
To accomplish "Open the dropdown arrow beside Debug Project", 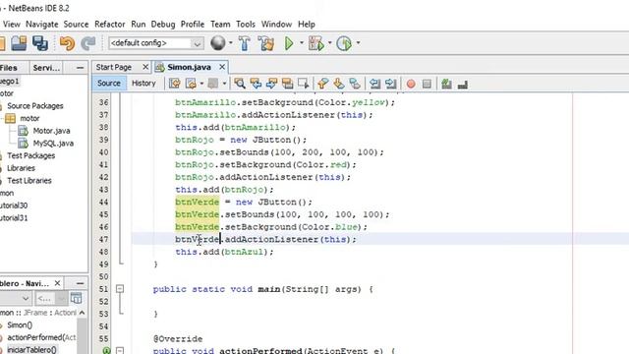I will click(330, 43).
